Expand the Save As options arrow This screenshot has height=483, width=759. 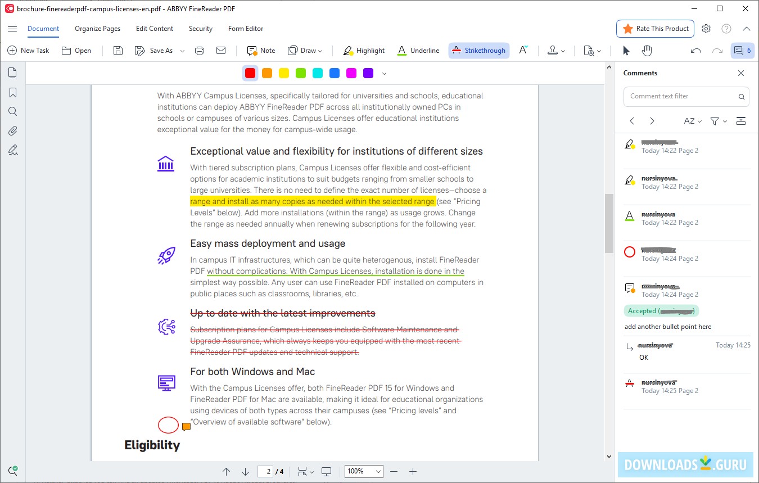(182, 51)
